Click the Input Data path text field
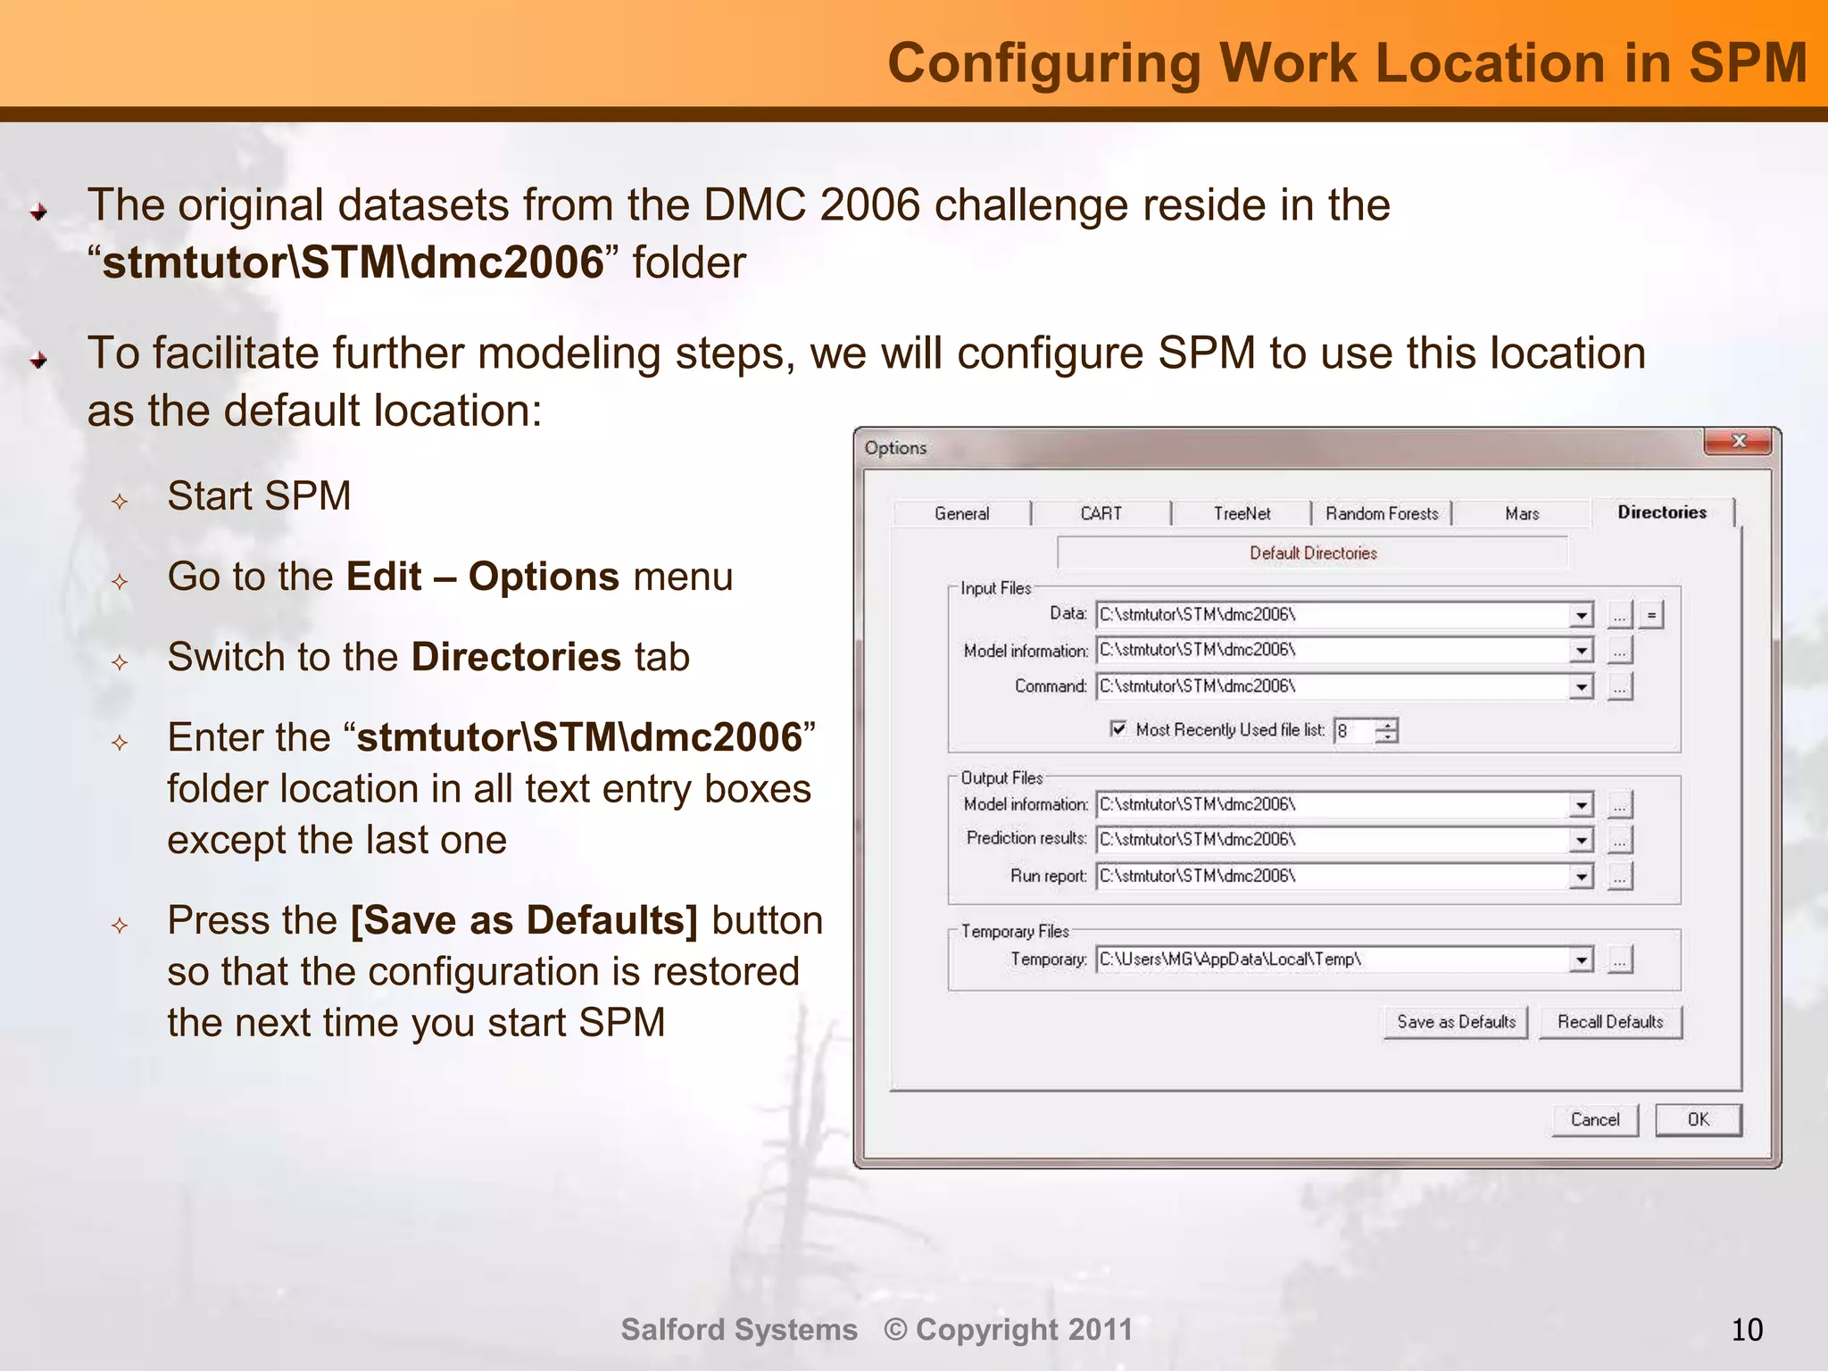Viewport: 1828px width, 1371px height. [x=1333, y=615]
